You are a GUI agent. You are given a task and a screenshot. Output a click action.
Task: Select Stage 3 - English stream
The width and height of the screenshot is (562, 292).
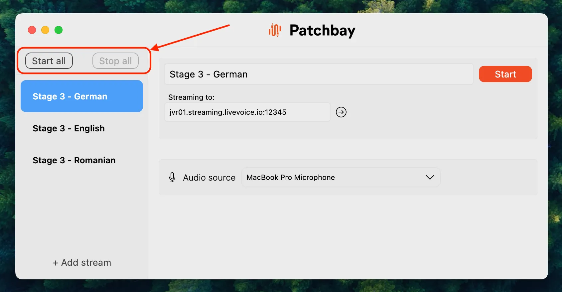point(82,128)
